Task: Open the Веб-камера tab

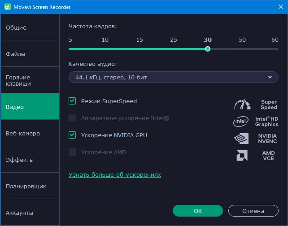Action: pos(30,133)
